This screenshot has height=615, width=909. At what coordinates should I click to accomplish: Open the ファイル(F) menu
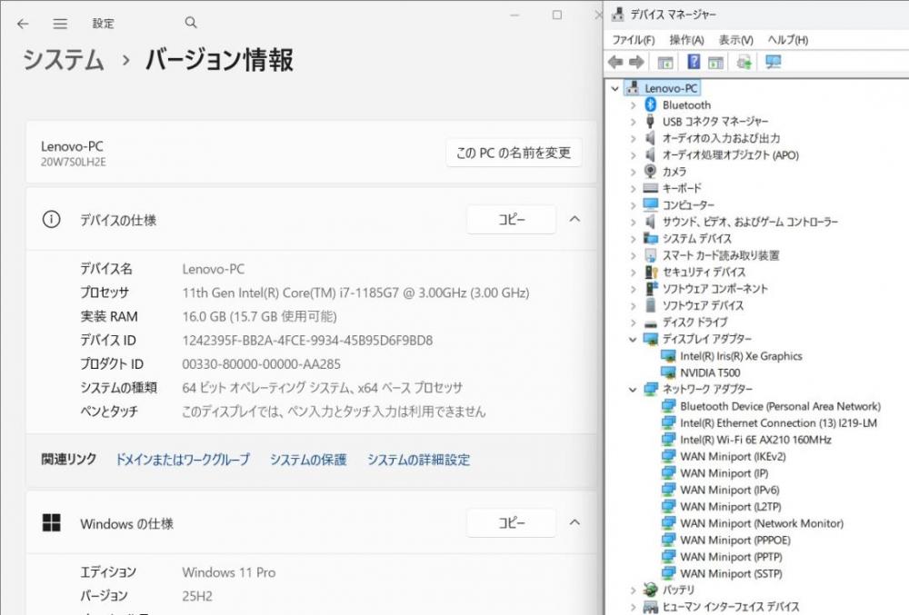pyautogui.click(x=633, y=40)
